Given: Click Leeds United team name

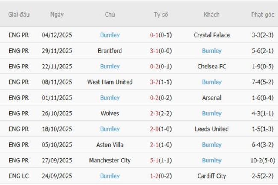Looking at the screenshot, I should click(x=212, y=129).
